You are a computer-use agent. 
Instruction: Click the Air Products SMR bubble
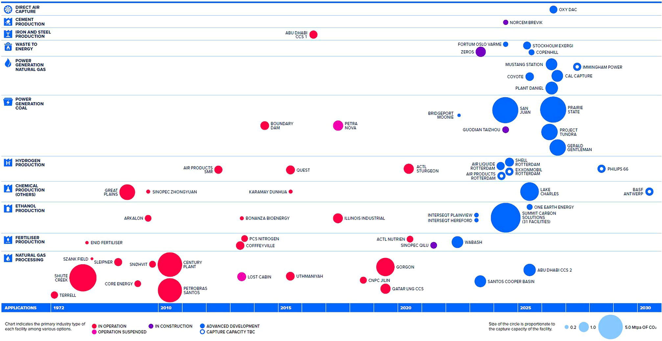[x=218, y=170]
